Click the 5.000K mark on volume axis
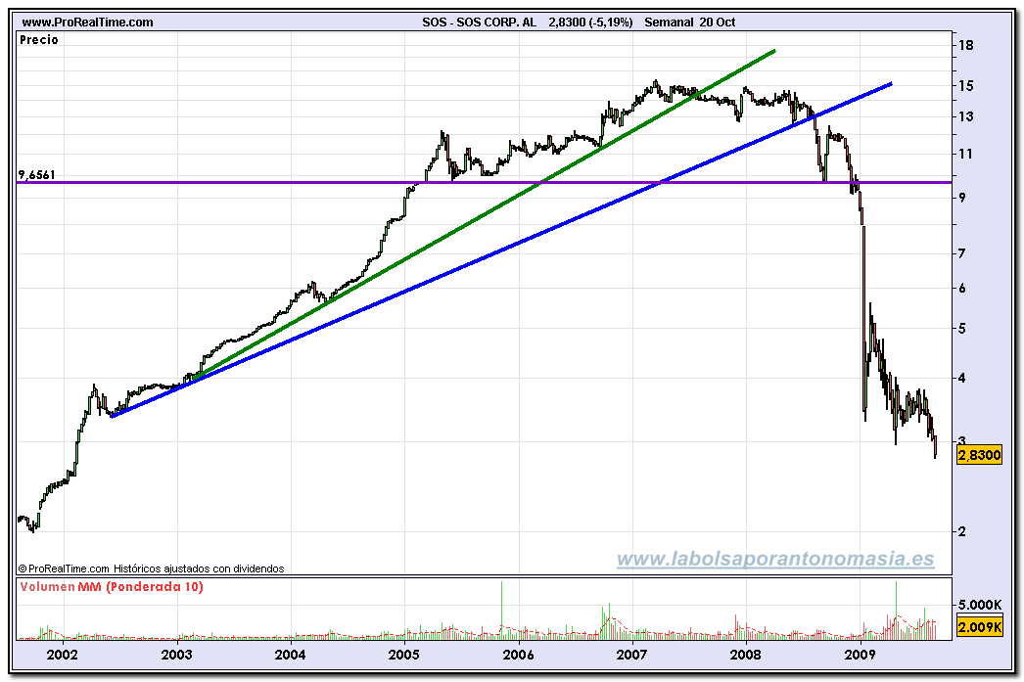 (979, 604)
